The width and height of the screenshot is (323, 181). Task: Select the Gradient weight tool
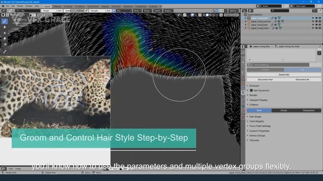pyautogui.click(x=5, y=45)
